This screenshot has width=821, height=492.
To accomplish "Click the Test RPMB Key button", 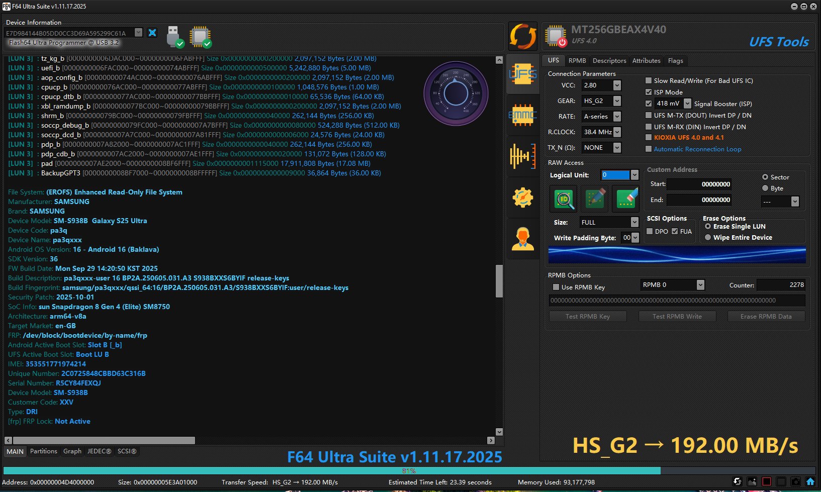I will click(x=588, y=316).
